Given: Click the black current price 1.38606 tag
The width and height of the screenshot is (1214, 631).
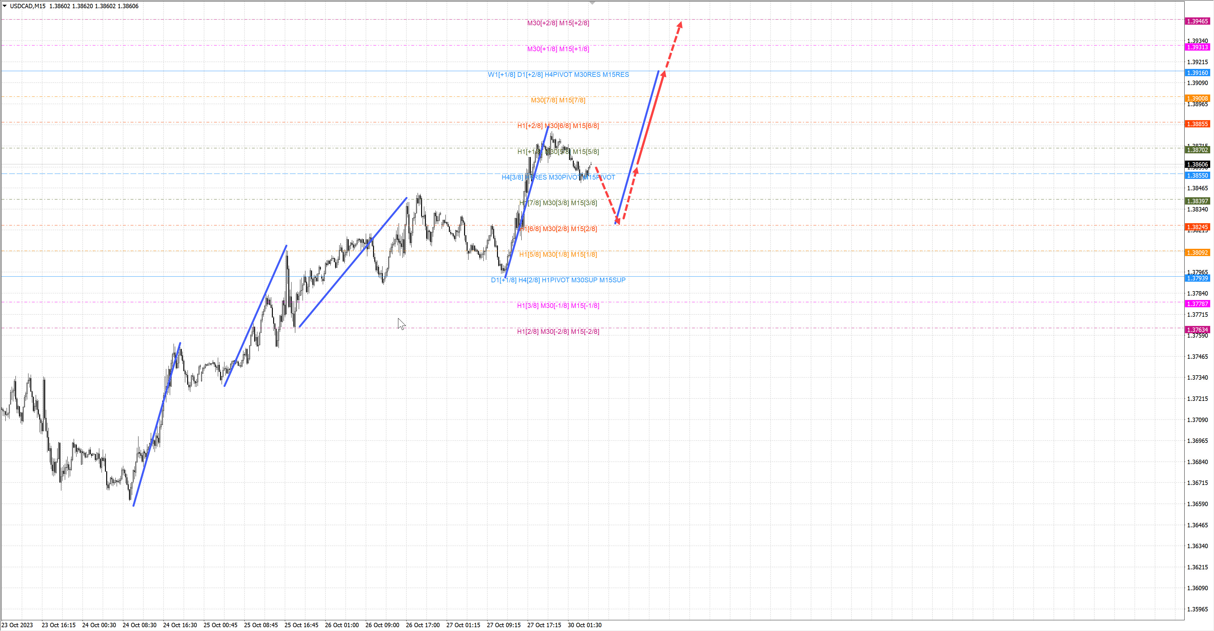Looking at the screenshot, I should tap(1197, 164).
